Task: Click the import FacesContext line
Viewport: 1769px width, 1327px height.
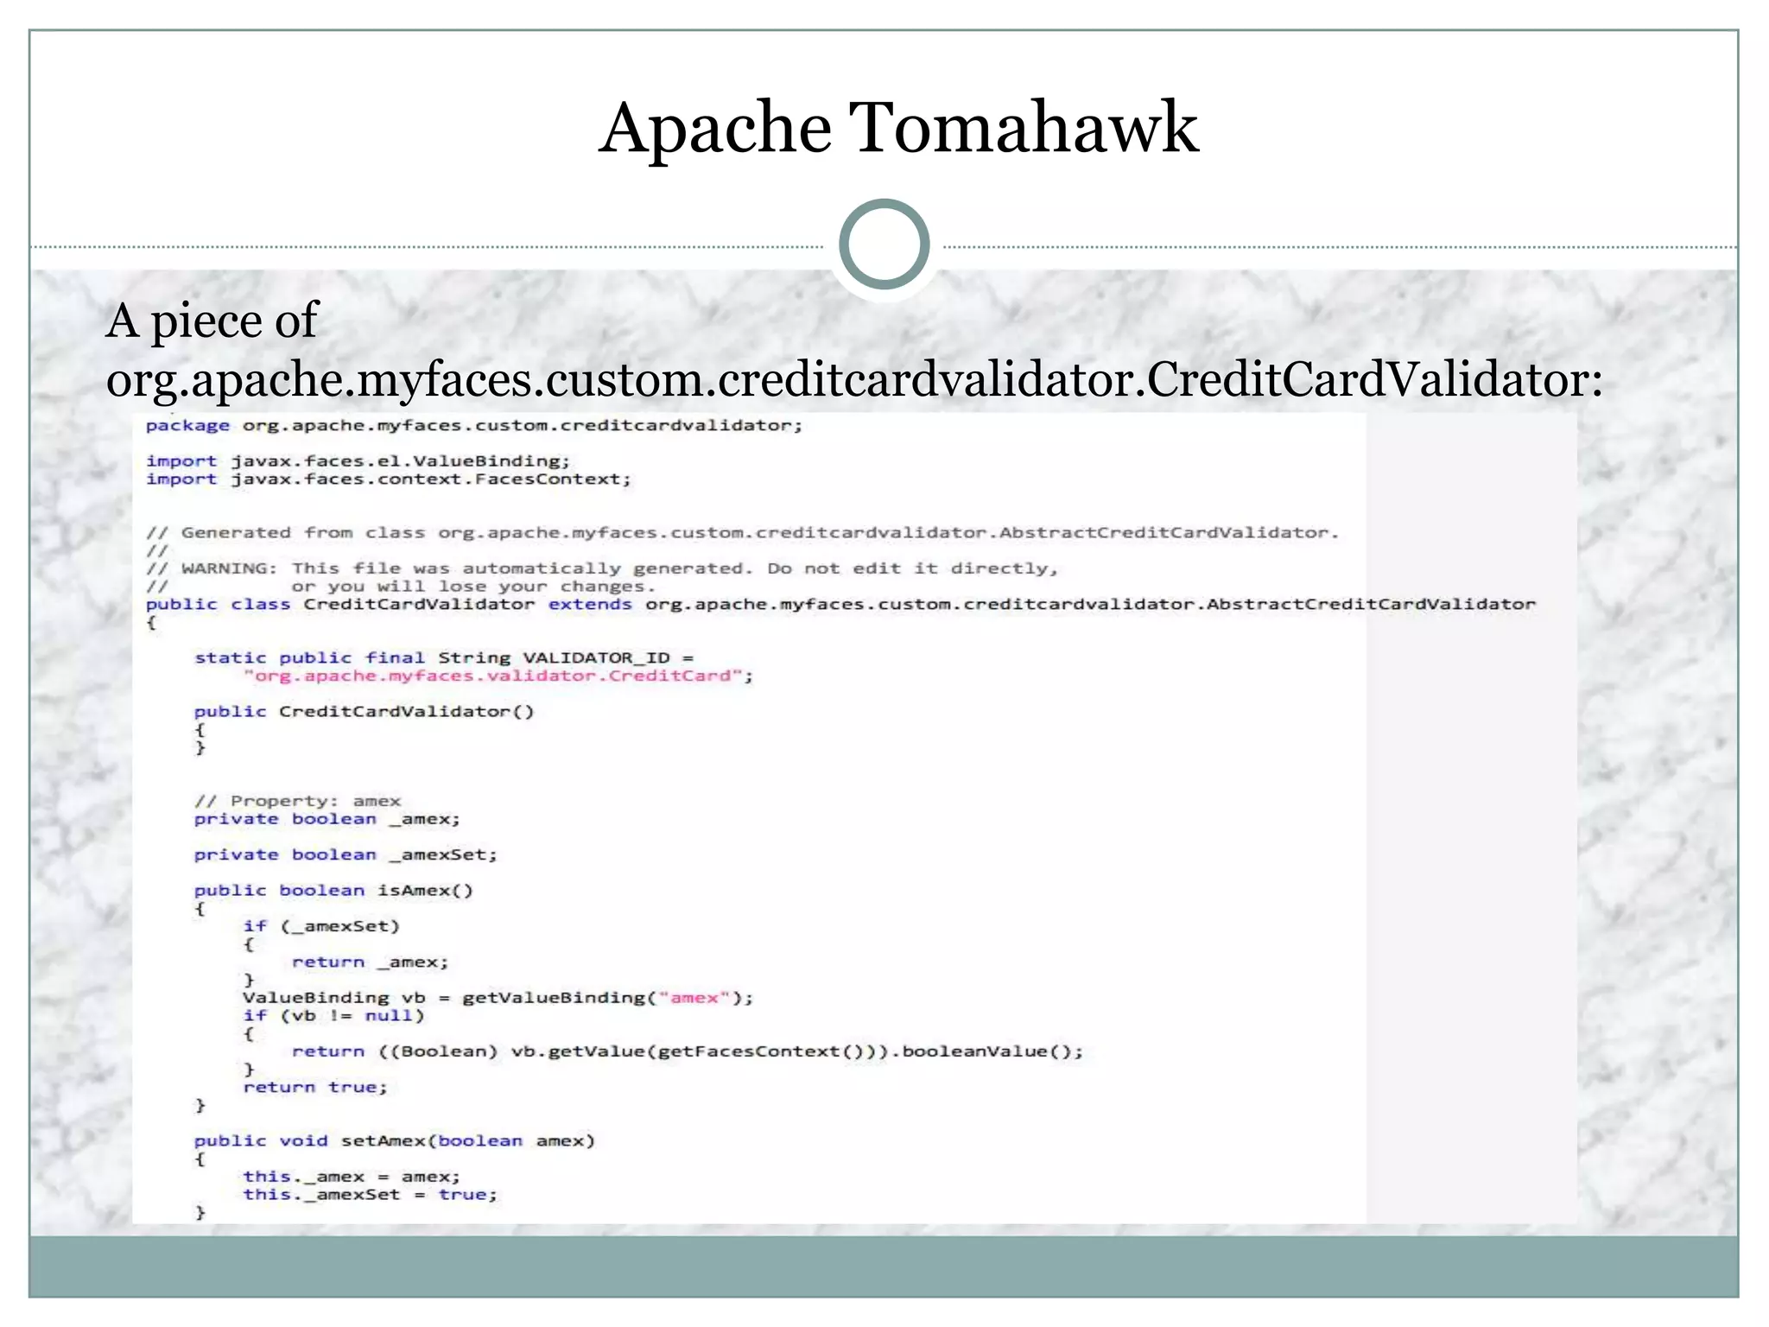Action: coord(389,479)
